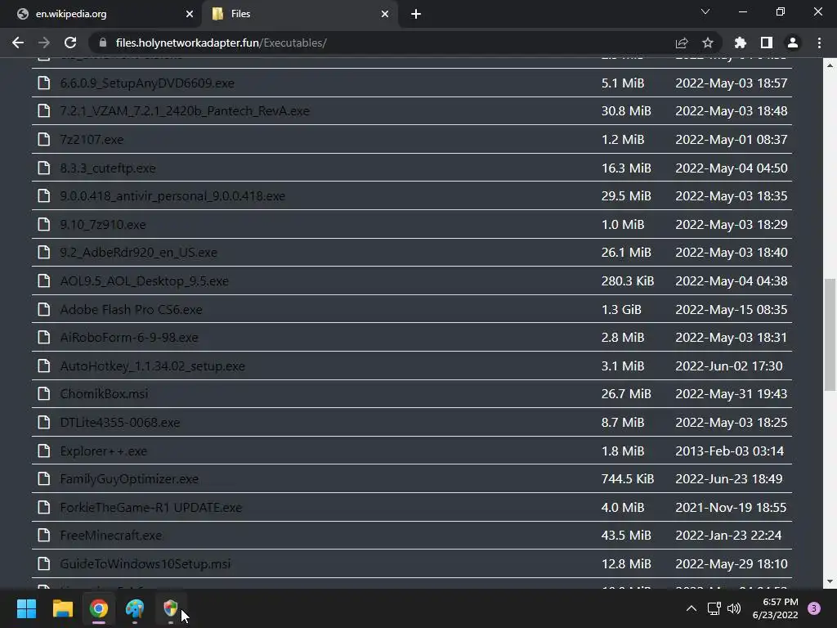The image size is (837, 628).
Task: Bookmark this page with the star
Action: coord(708,43)
